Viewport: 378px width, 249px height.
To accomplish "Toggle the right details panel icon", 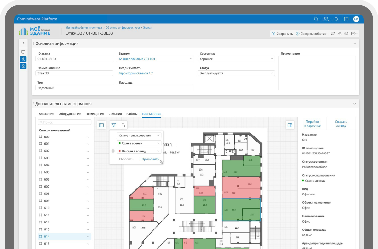I will (290, 125).
